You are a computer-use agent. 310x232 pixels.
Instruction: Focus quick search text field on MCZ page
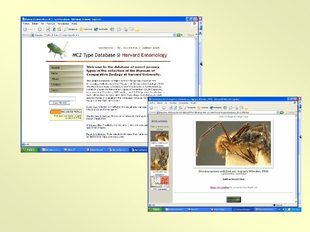coord(62,98)
